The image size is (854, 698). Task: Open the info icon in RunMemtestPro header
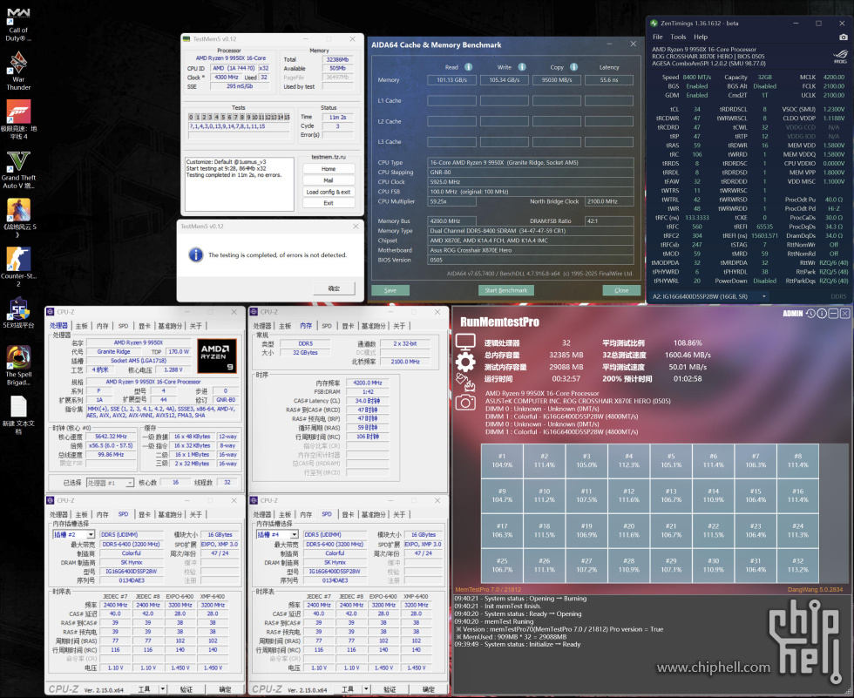pos(822,314)
